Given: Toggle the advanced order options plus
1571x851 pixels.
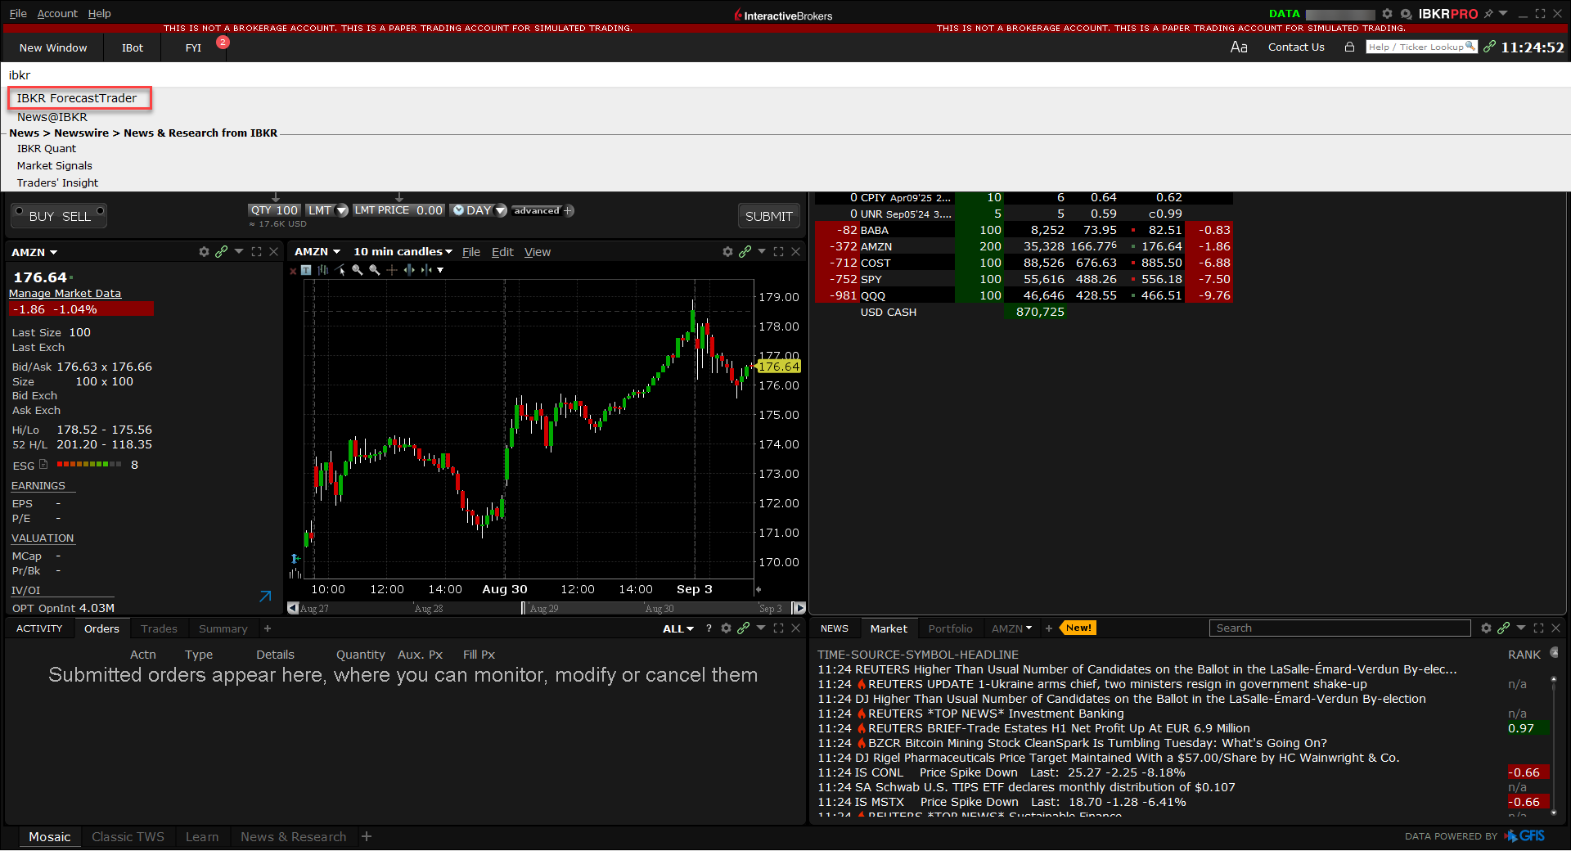Looking at the screenshot, I should click(569, 211).
